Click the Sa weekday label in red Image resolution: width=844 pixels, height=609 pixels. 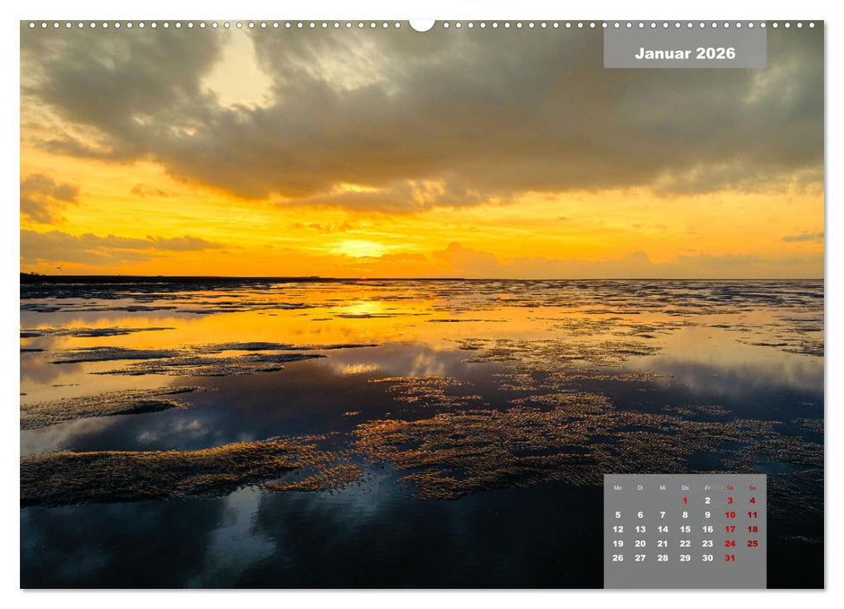coord(730,488)
